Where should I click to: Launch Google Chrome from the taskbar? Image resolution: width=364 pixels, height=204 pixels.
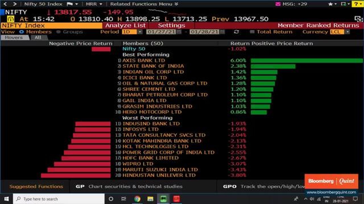point(137,199)
